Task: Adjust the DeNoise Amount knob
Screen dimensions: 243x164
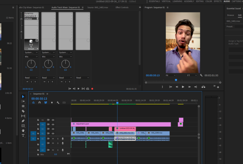Action: [x=31, y=41]
